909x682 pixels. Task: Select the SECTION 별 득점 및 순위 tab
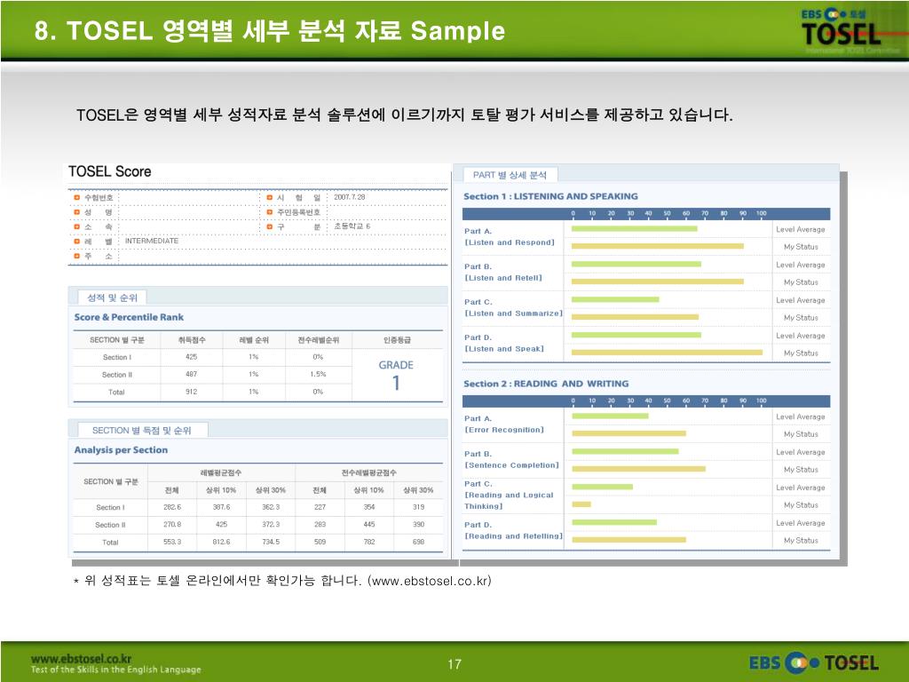pyautogui.click(x=141, y=431)
